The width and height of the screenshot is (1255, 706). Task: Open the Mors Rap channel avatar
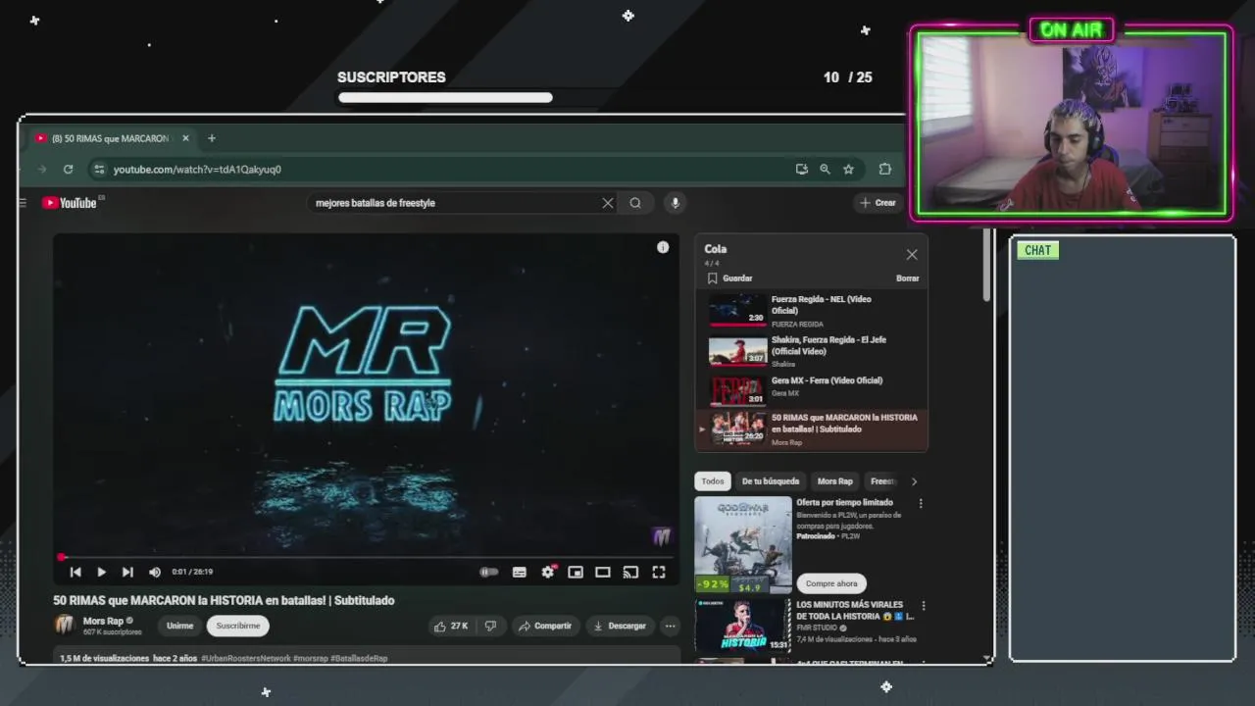[x=65, y=625]
